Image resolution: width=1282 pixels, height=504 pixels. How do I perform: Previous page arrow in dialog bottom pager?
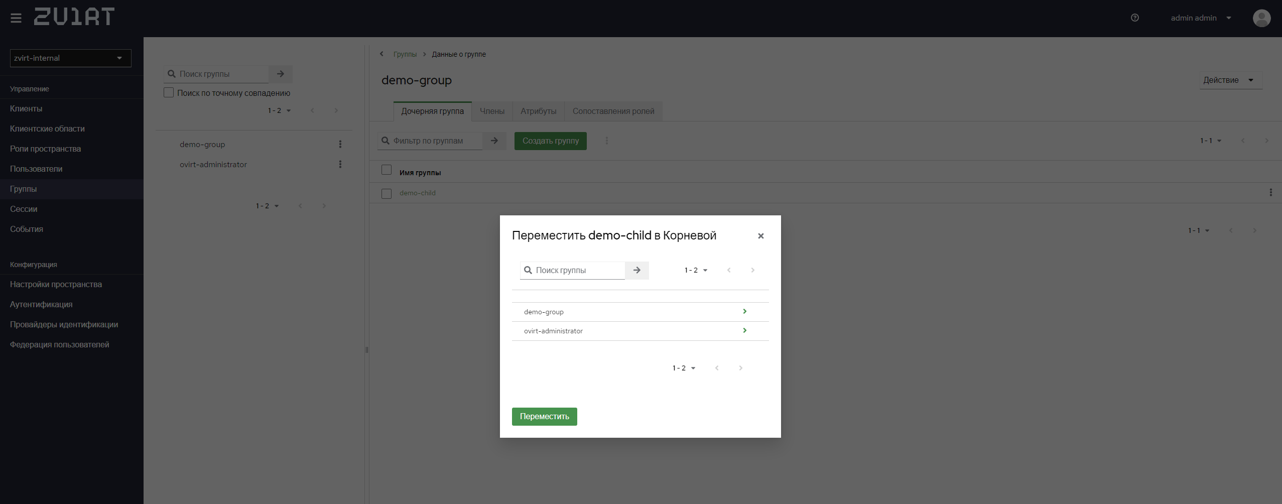click(717, 368)
